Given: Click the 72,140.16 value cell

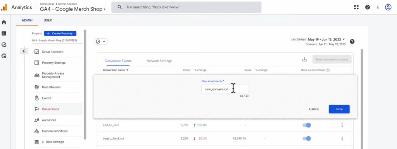Looking at the screenshot, I should (239, 139).
